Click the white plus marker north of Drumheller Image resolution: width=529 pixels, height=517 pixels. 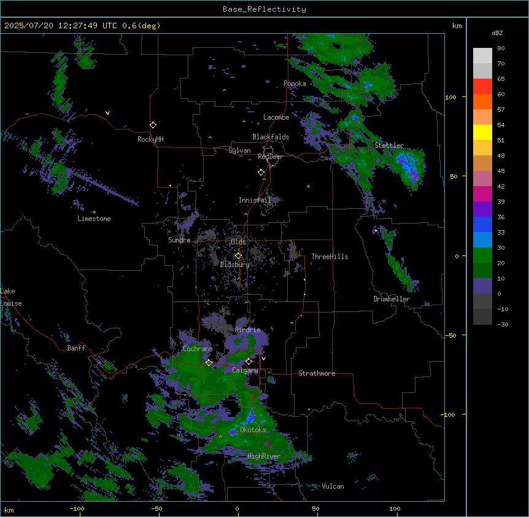coord(376,230)
